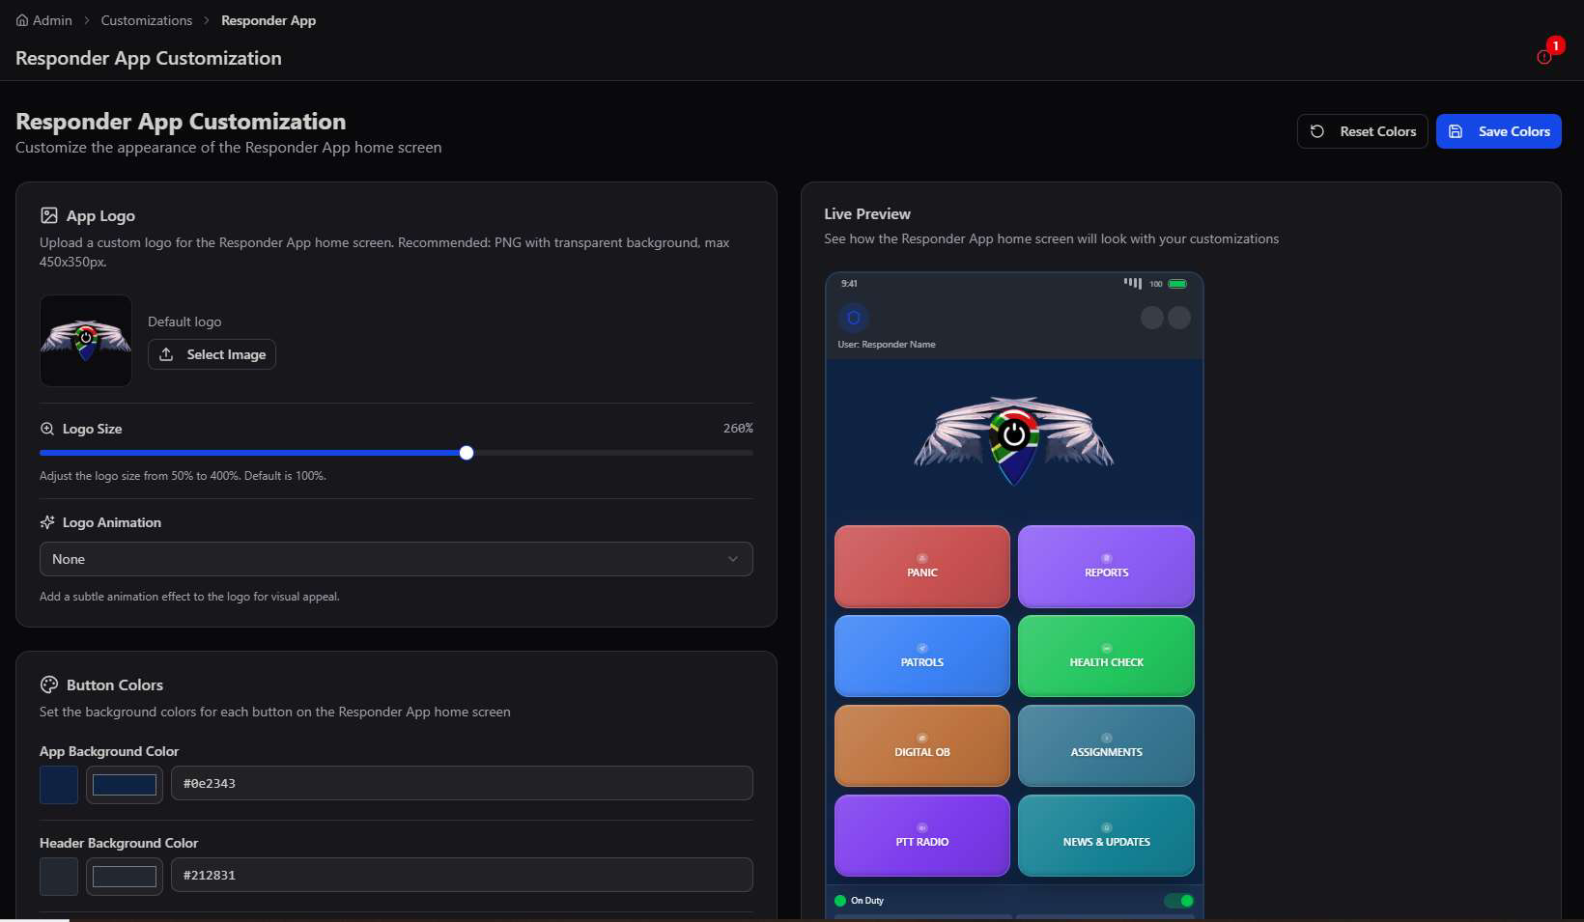The image size is (1584, 922).
Task: Click the 'User: Responder Name' text in preview
Action: (x=887, y=345)
